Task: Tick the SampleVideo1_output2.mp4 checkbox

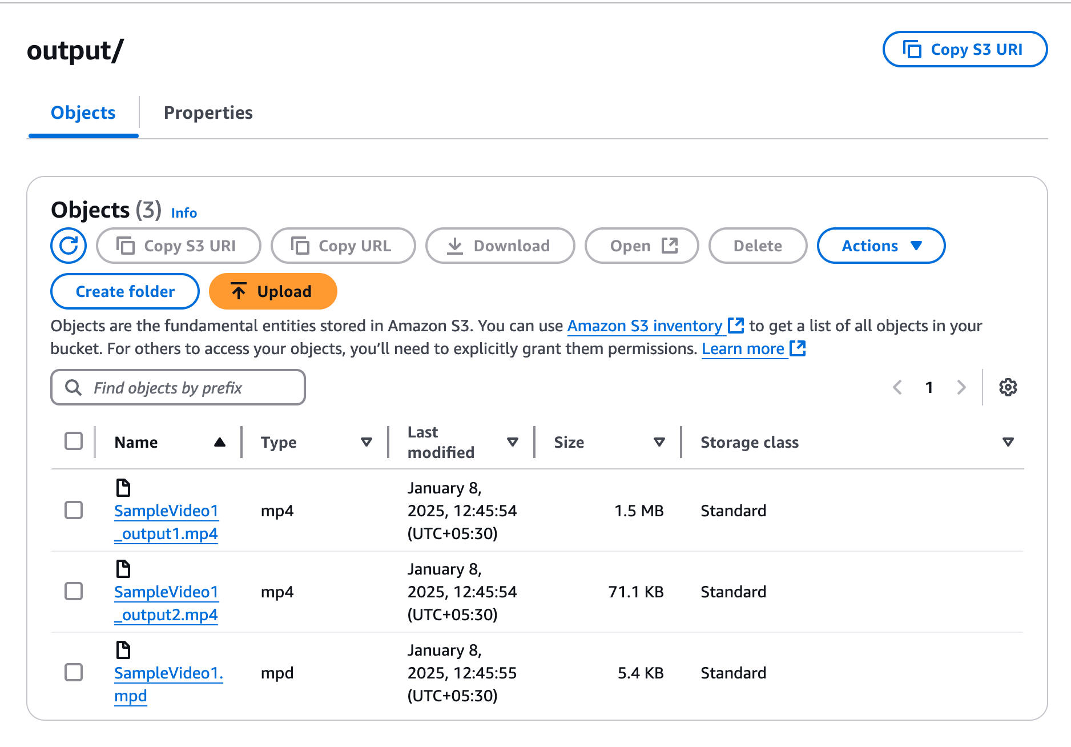Action: coord(74,591)
